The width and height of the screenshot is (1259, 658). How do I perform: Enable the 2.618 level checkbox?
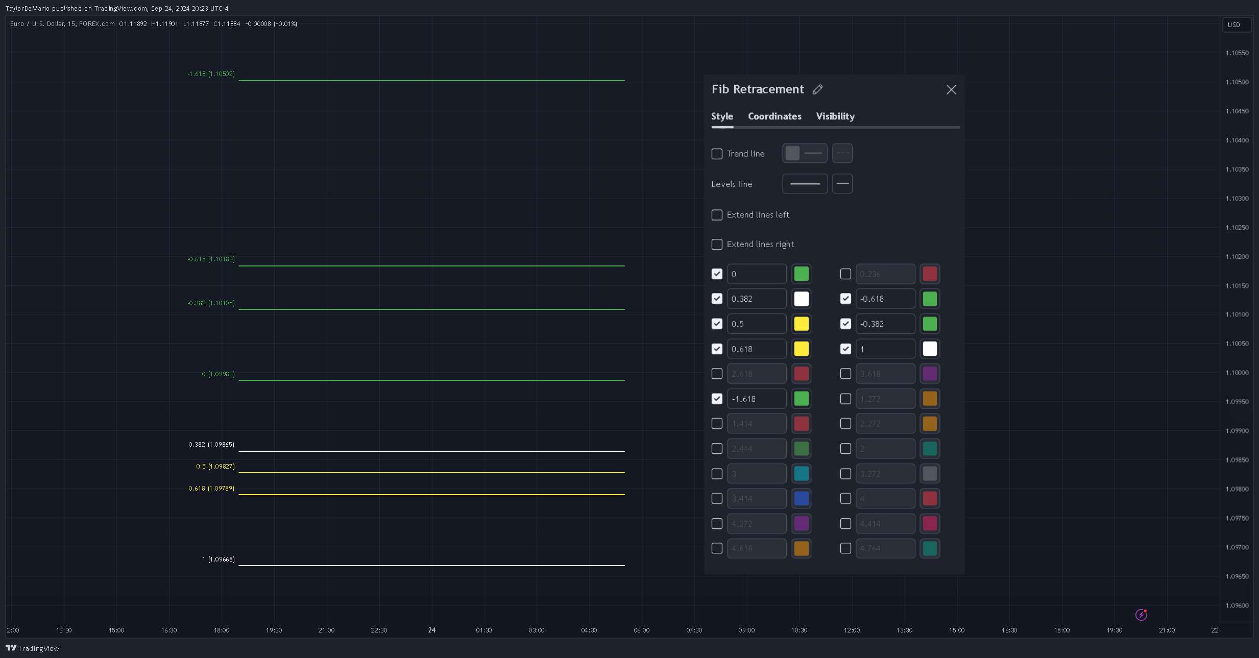pyautogui.click(x=717, y=374)
